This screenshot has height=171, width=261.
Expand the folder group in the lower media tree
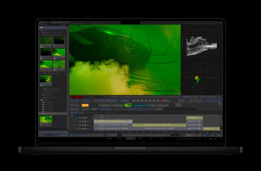(40, 100)
